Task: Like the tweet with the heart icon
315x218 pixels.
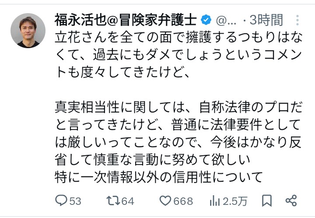Action: coord(165,201)
